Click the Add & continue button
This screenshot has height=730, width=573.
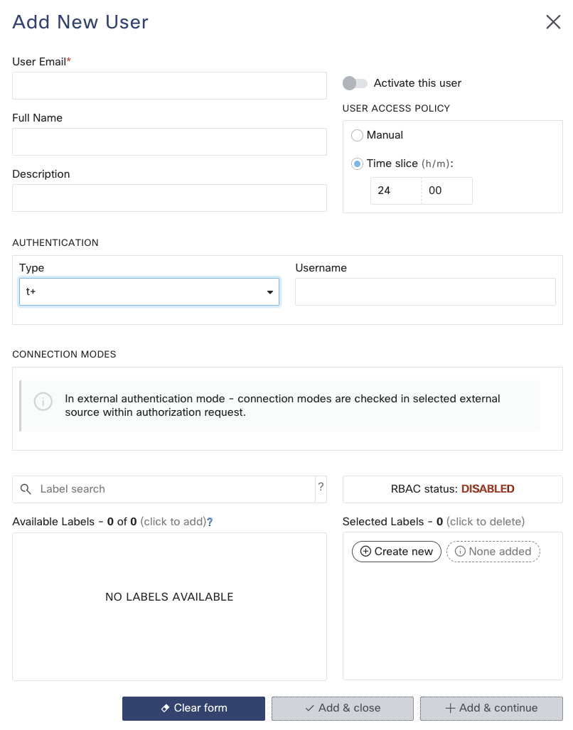point(491,709)
